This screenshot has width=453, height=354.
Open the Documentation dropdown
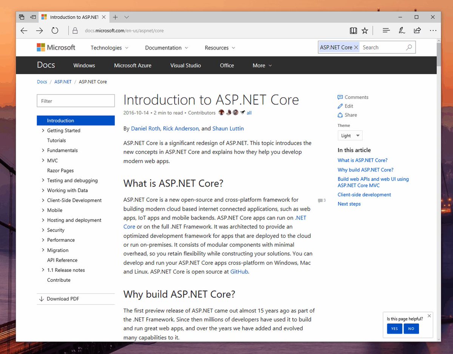point(166,48)
